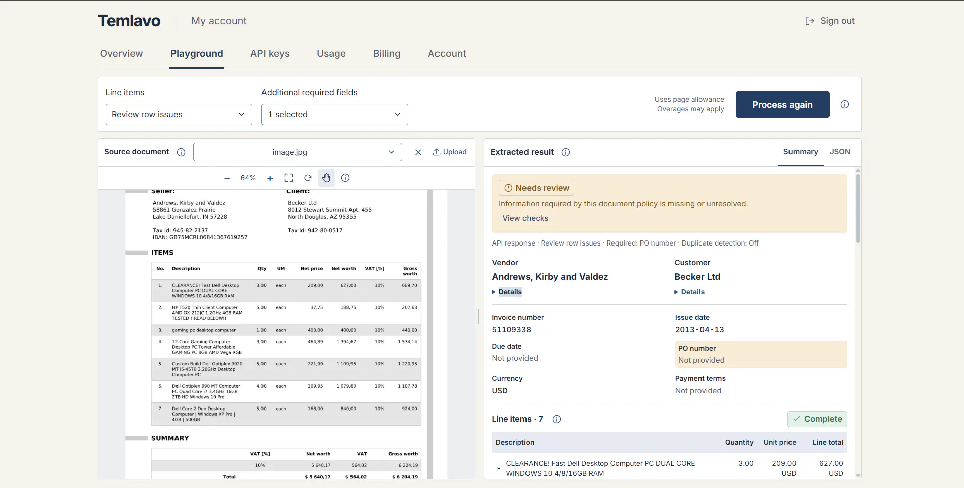Open the Additional required fields dropdown

tap(334, 114)
